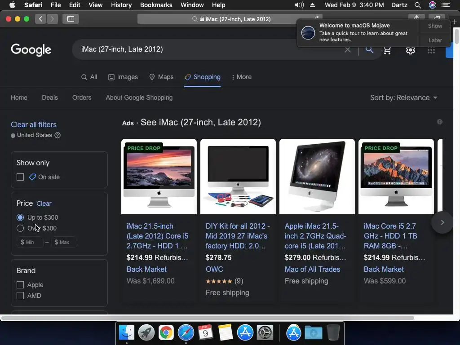This screenshot has width=460, height=345.
Task: Go to Shopping Home link
Action: point(19,97)
